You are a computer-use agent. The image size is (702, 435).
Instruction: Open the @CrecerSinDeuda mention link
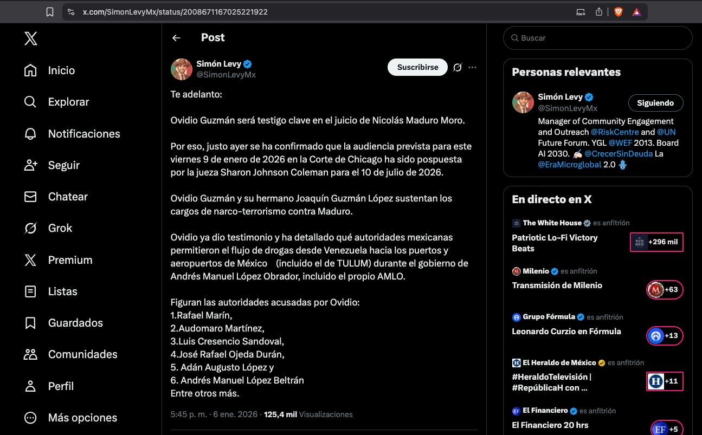coord(619,154)
